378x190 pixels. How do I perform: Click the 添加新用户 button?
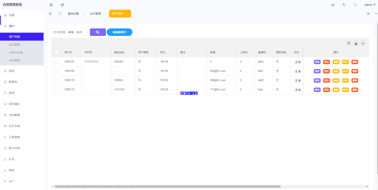tap(119, 32)
